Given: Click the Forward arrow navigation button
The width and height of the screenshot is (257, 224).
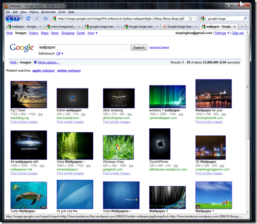Looking at the screenshot, I should [16, 18].
